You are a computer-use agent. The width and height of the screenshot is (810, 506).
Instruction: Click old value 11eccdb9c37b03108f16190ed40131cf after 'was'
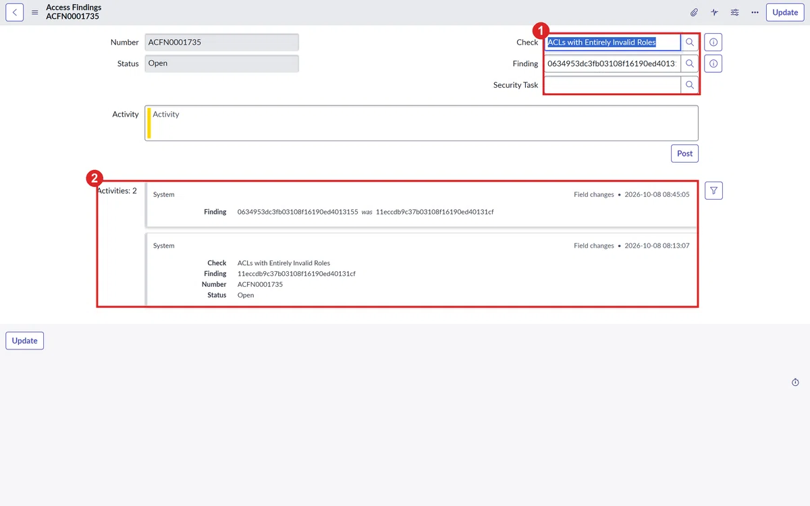435,212
